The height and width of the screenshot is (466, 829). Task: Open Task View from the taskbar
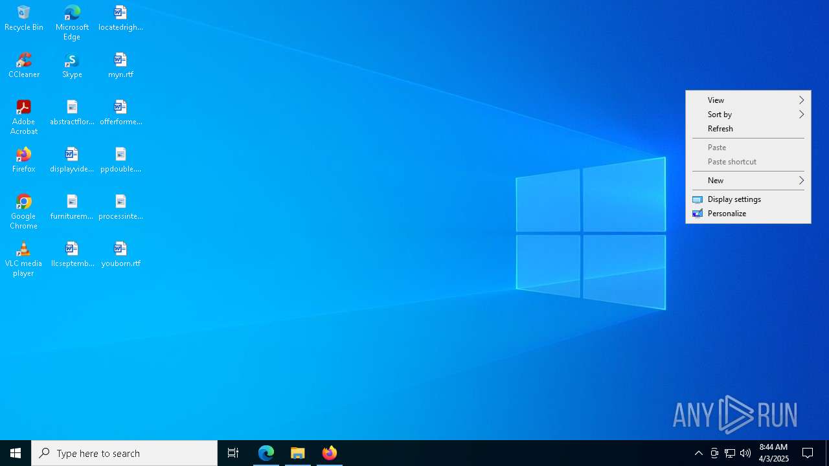click(233, 453)
